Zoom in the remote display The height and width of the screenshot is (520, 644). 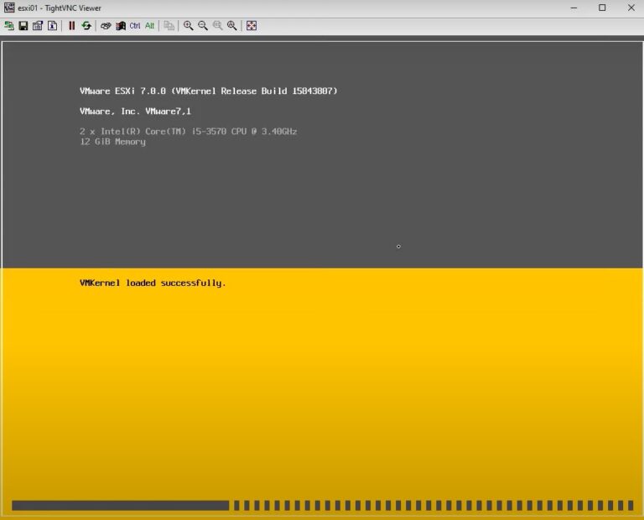pos(188,26)
